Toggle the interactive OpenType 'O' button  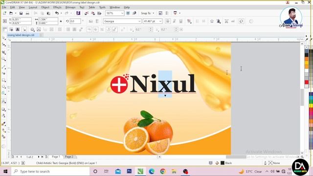pos(241,21)
